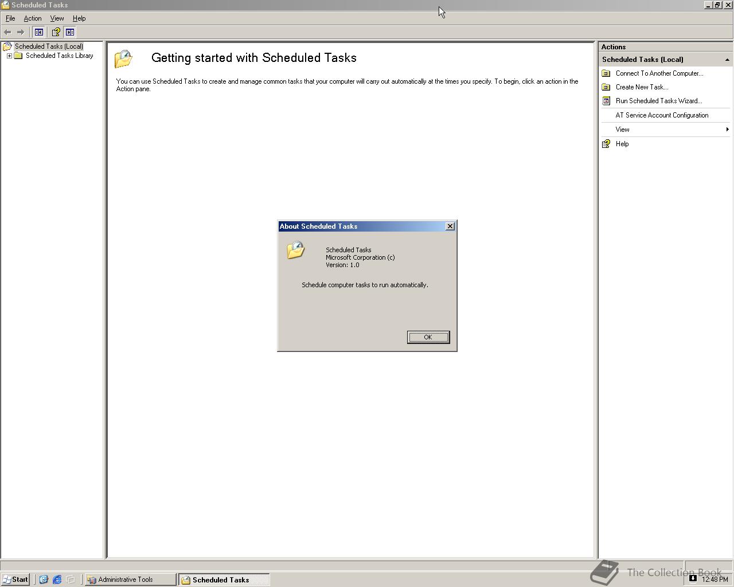Click the folder-clock icon in About dialog
The width and height of the screenshot is (734, 587).
click(x=296, y=250)
